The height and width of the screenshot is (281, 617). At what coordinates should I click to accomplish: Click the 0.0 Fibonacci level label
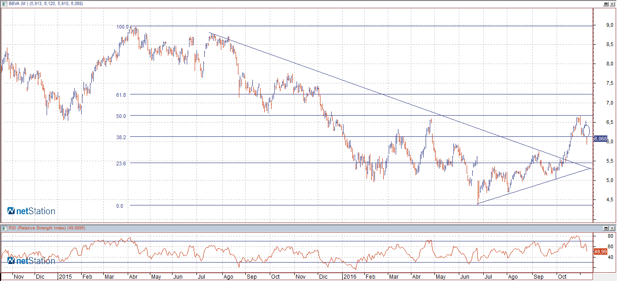point(120,206)
